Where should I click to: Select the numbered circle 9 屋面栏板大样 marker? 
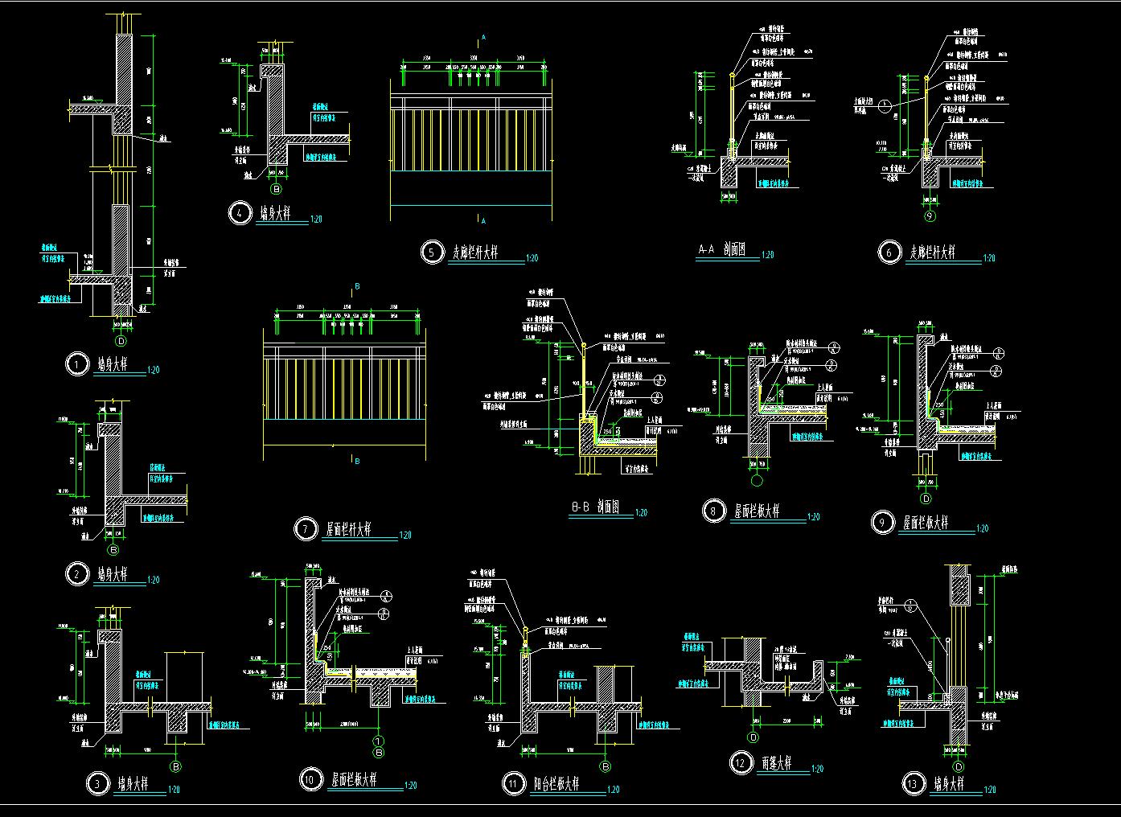click(882, 523)
